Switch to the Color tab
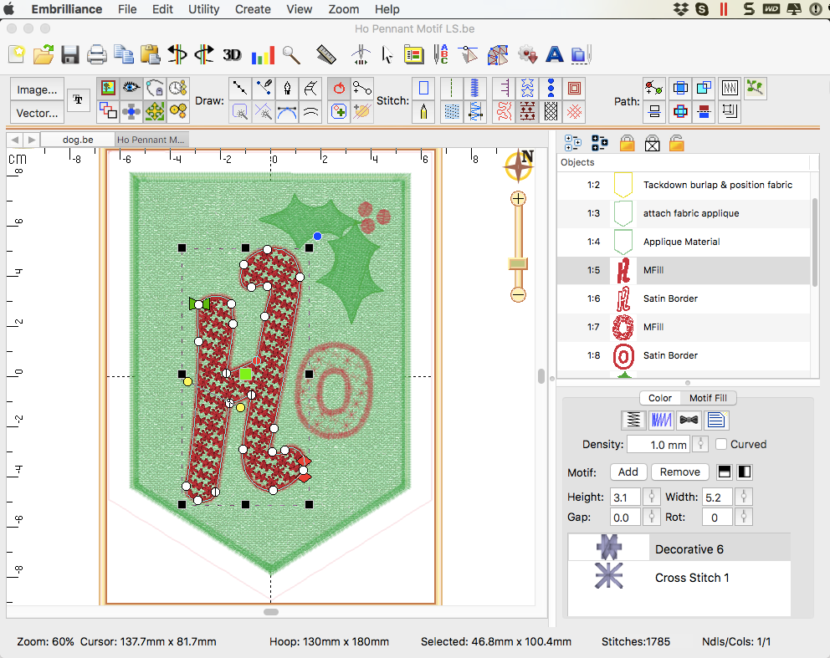Viewport: 830px width, 658px height. (x=659, y=398)
